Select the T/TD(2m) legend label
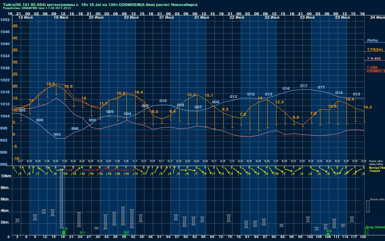This screenshot has width=385, height=241. [375, 49]
